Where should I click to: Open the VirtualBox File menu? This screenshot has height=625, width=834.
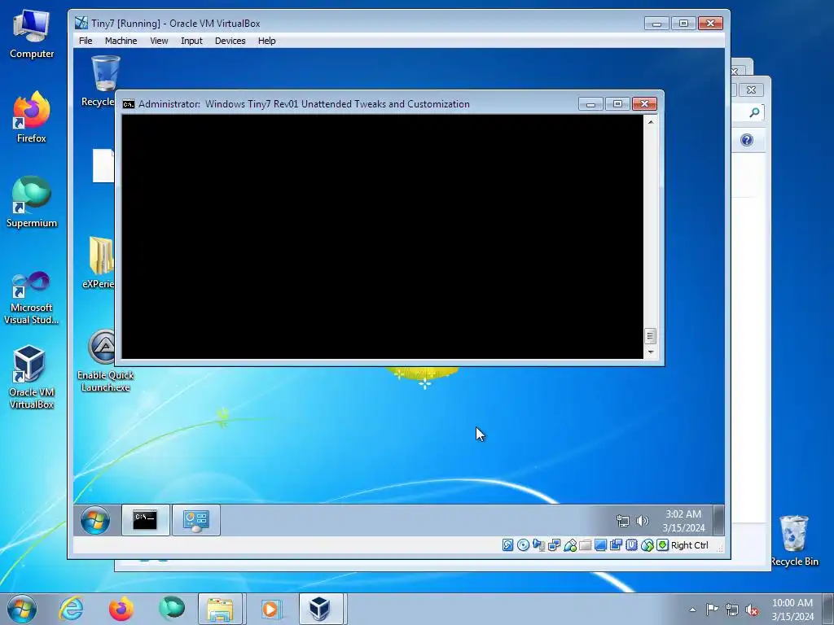(x=85, y=41)
